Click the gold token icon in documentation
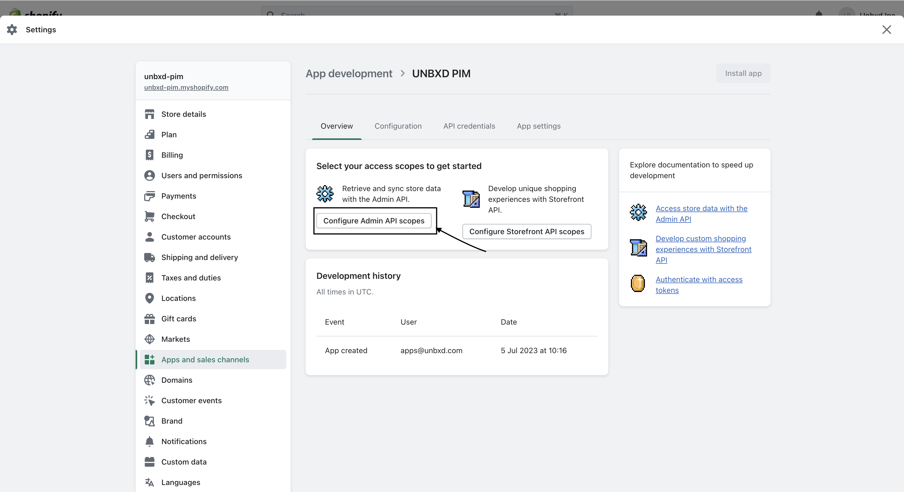Screen dimensions: 904x492 pyautogui.click(x=638, y=283)
